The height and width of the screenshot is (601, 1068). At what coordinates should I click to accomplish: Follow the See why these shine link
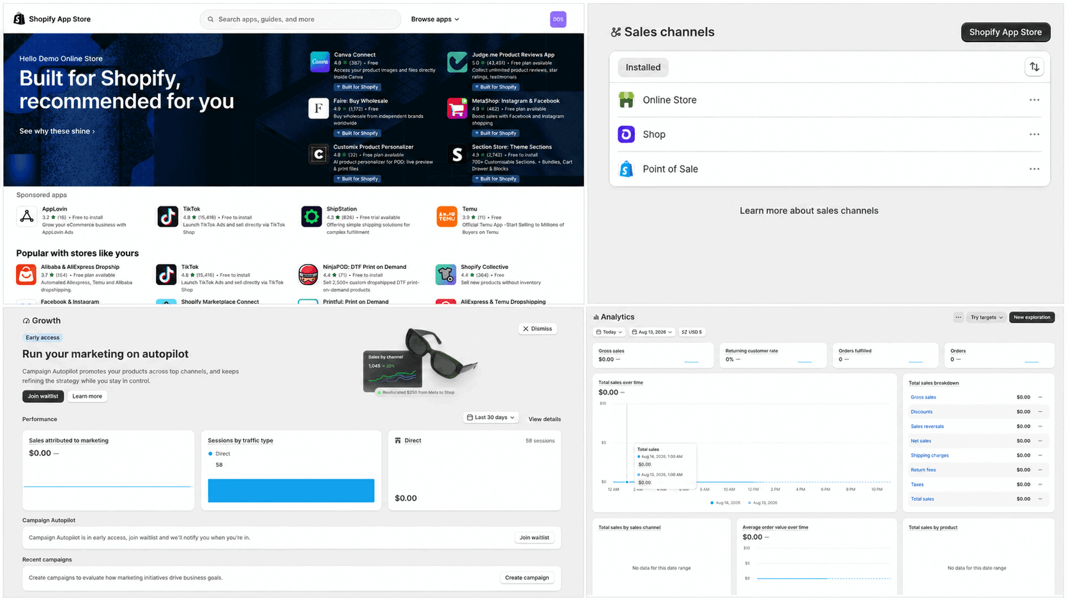[x=57, y=131]
